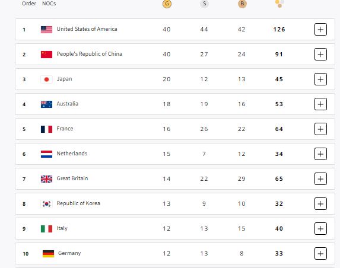This screenshot has height=268, width=340.
Task: Expand the Germany medal breakdown
Action: click(320, 254)
